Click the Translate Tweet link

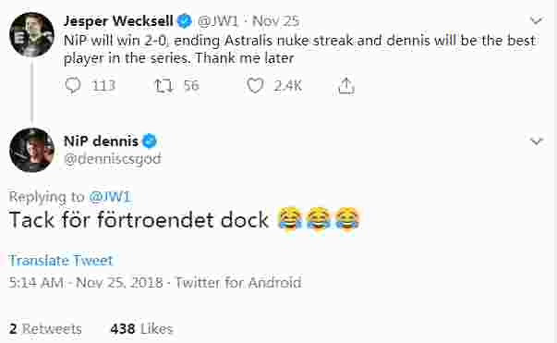click(x=61, y=261)
